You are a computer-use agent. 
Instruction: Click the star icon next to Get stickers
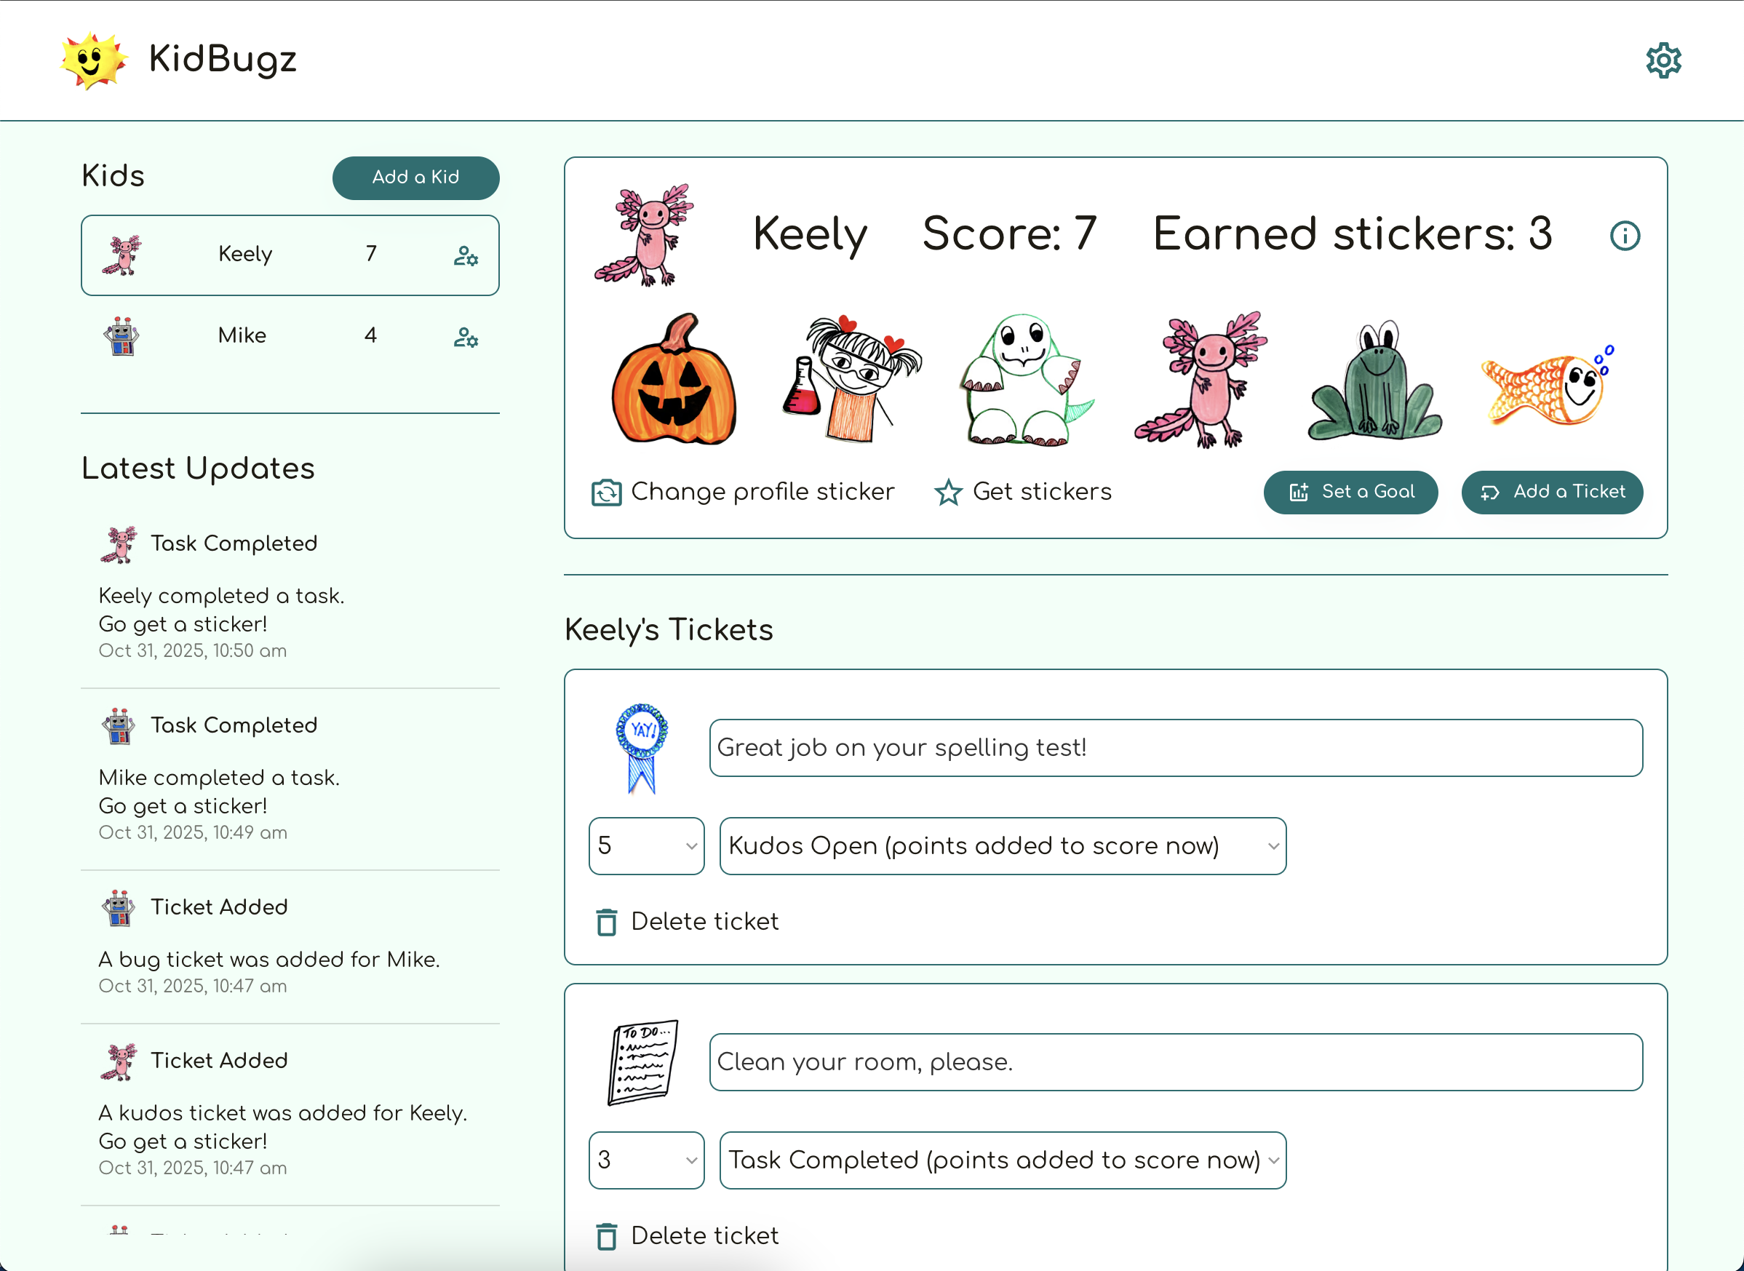948,492
